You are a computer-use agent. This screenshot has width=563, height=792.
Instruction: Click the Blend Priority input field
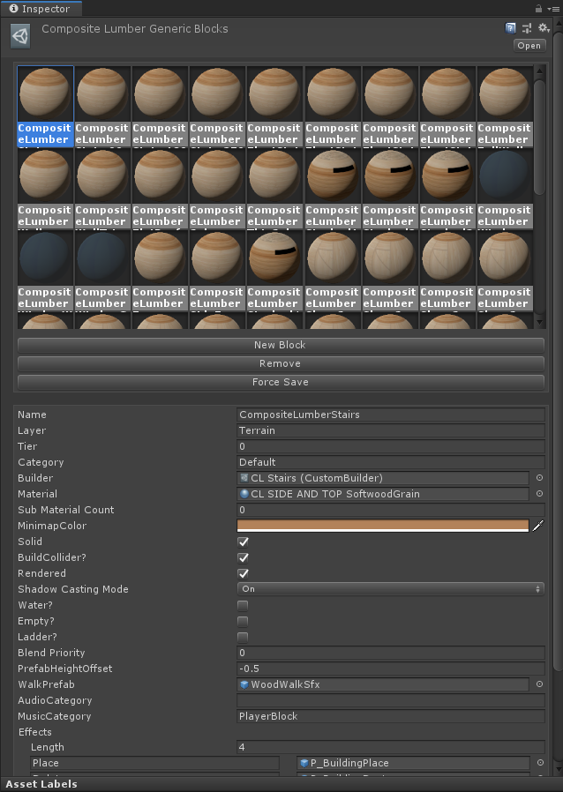click(391, 653)
